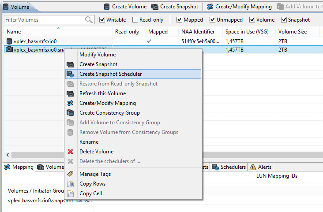
Task: Click the Create/Modify Mapping toolbar icon
Action: [x=210, y=7]
